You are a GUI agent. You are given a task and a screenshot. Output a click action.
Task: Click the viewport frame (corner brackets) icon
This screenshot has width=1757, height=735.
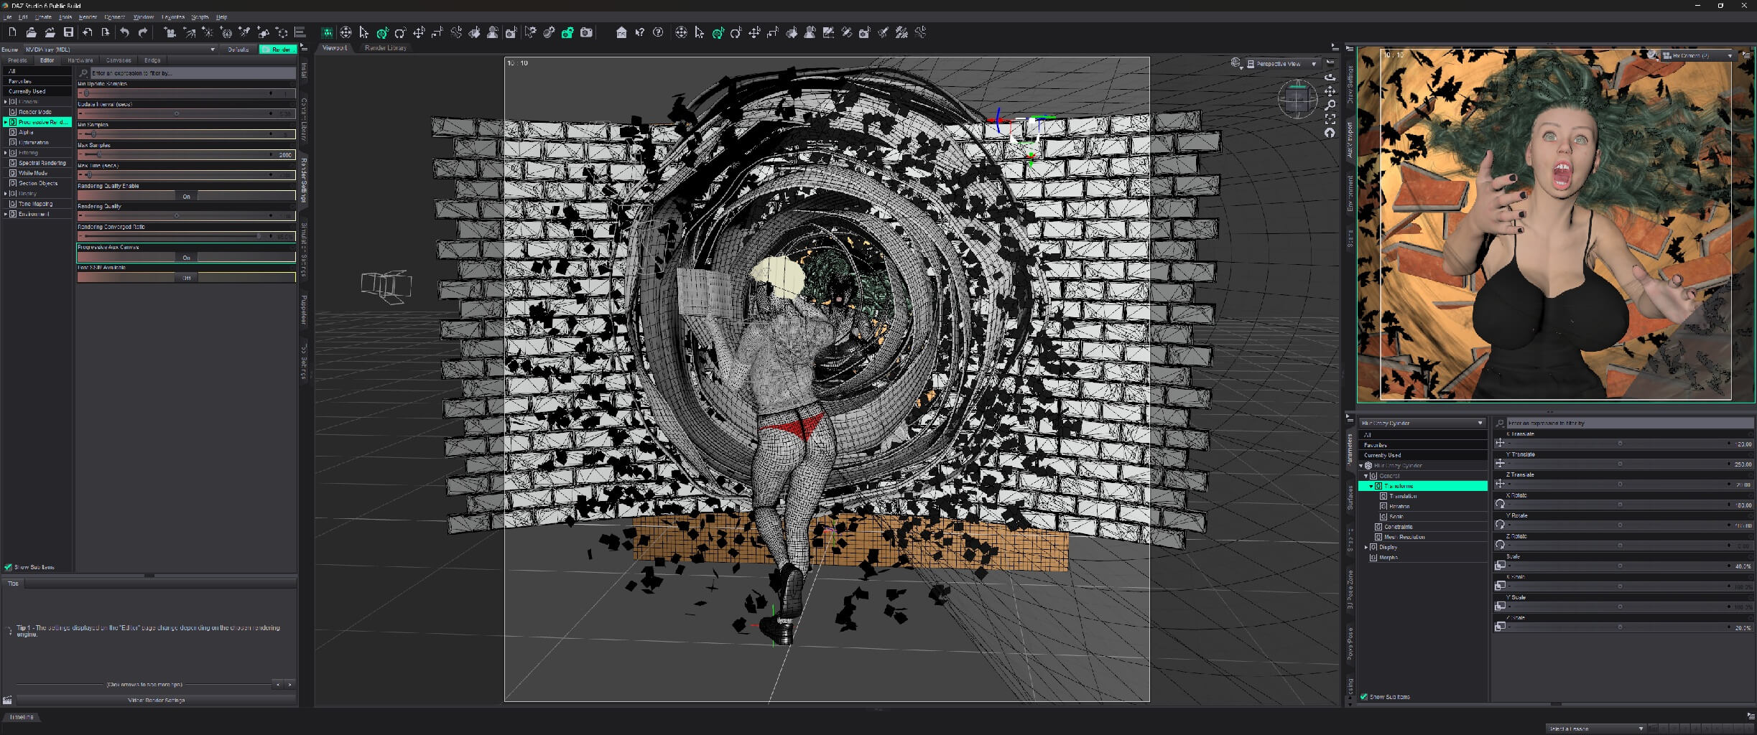point(1330,119)
